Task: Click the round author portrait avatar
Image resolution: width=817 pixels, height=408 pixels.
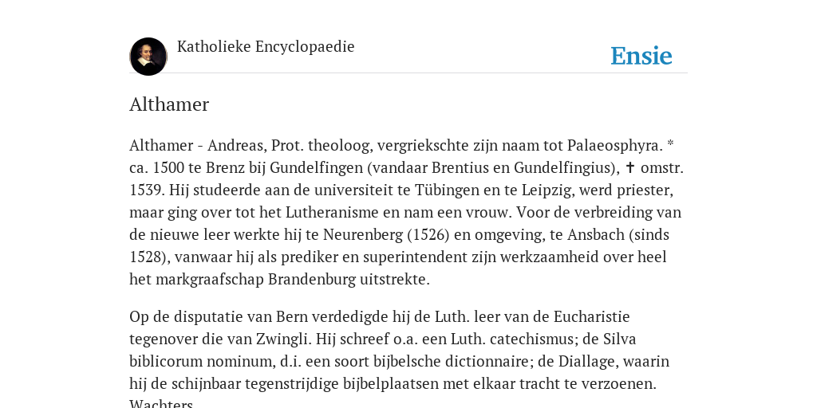Action: 148,57
